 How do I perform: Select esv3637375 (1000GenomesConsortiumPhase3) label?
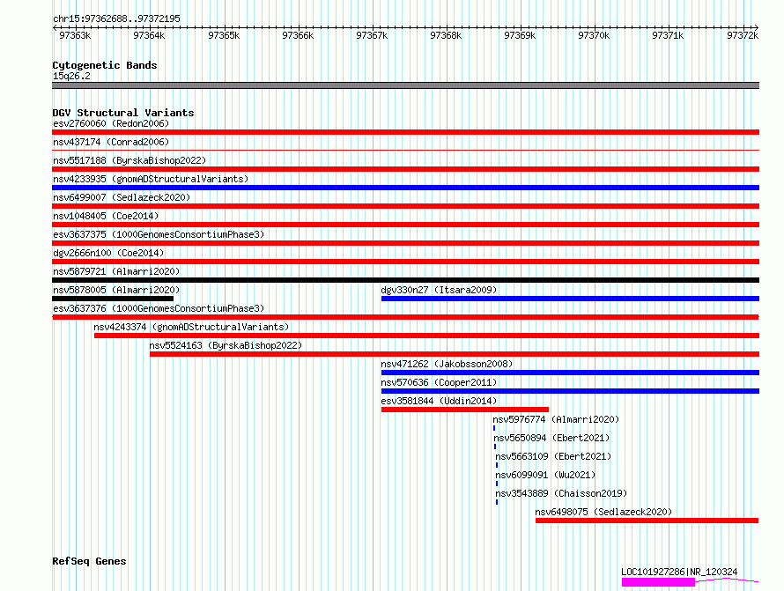click(159, 234)
